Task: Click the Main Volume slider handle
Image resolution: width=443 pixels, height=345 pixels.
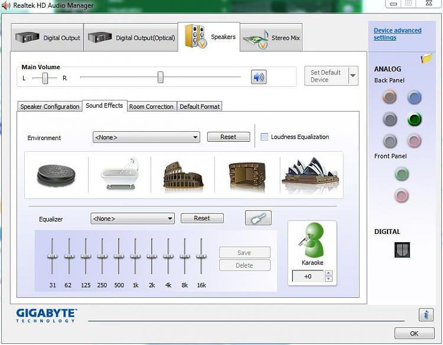Action: click(x=161, y=77)
